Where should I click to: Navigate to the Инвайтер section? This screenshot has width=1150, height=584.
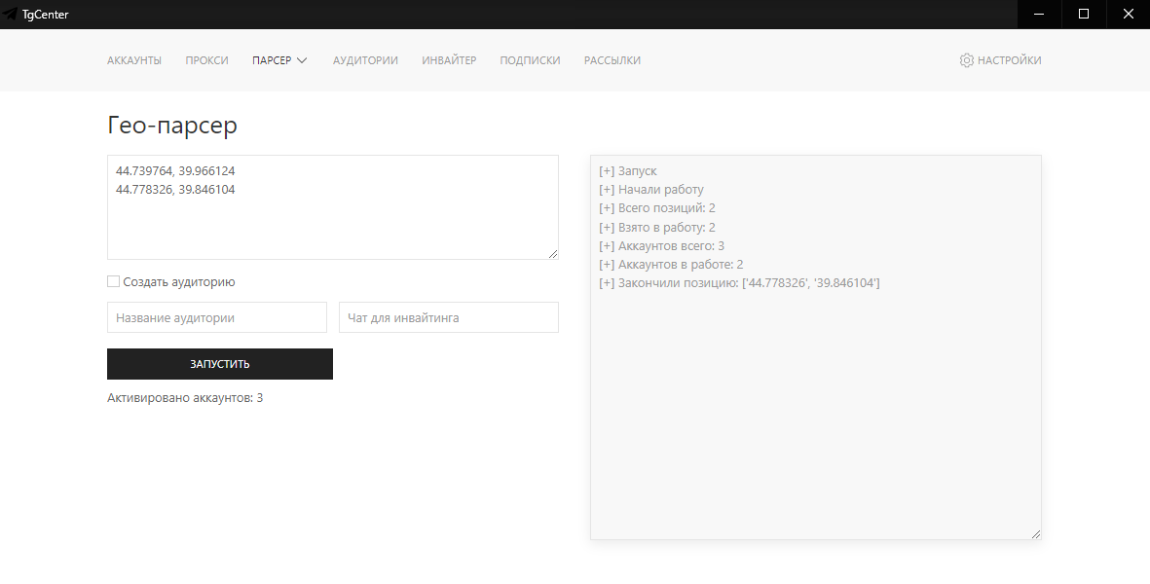click(x=449, y=60)
